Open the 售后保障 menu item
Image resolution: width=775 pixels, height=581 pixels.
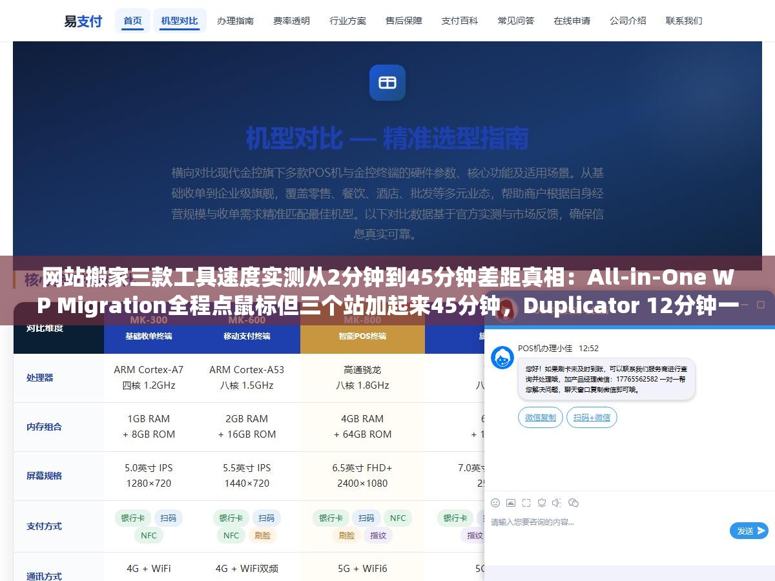point(404,21)
